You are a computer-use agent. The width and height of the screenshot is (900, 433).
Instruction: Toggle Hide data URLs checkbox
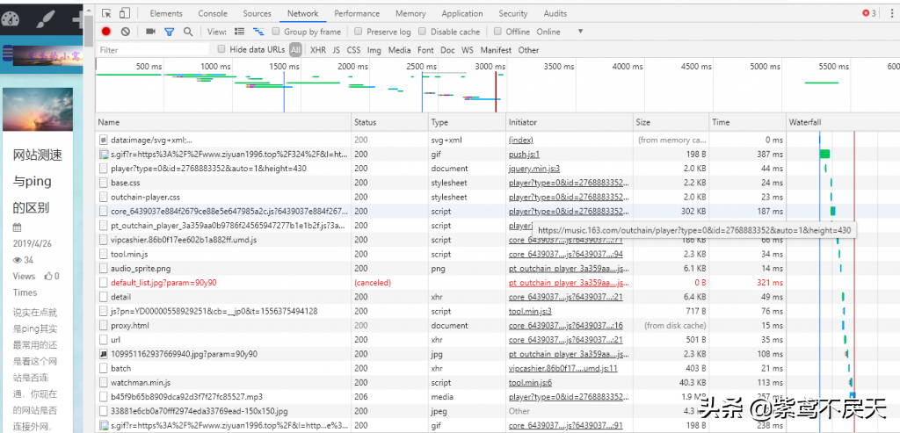[221, 49]
